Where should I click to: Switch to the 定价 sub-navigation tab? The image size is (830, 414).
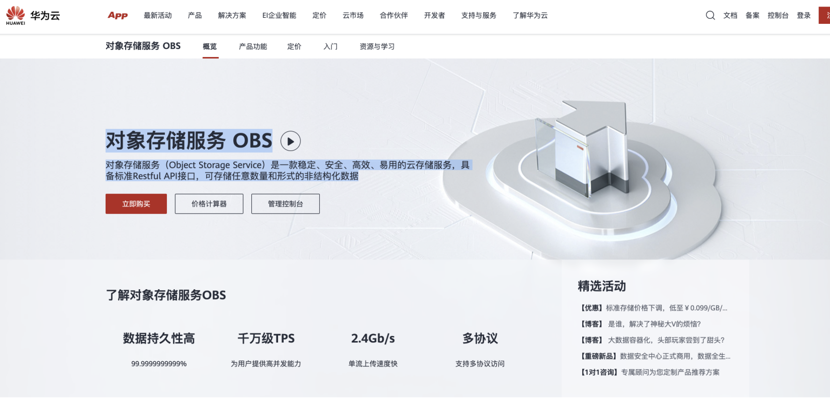[294, 46]
